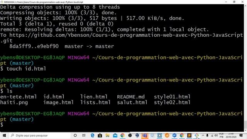This screenshot has height=139, width=247.
Task: Open the Windows Start menu
Action: click(4, 136)
